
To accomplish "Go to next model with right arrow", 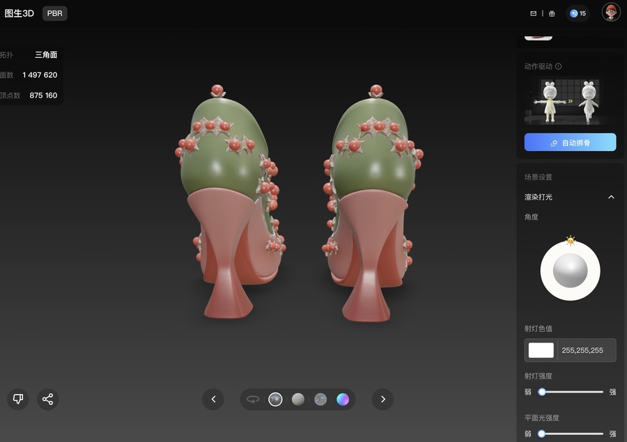I will [382, 399].
